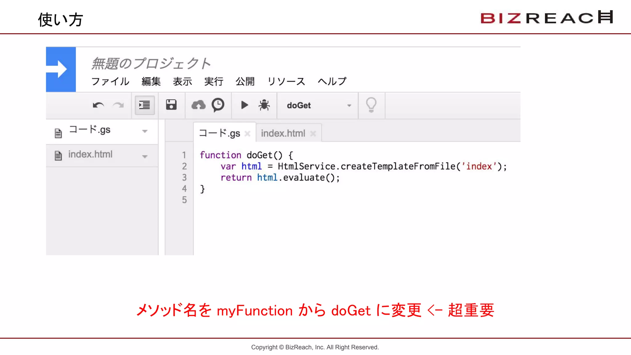Click line number 1 in gutter
The height and width of the screenshot is (355, 631).
tap(184, 155)
